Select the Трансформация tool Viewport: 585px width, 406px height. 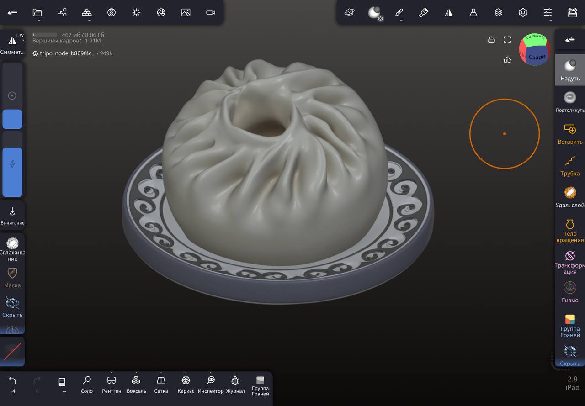point(570,262)
